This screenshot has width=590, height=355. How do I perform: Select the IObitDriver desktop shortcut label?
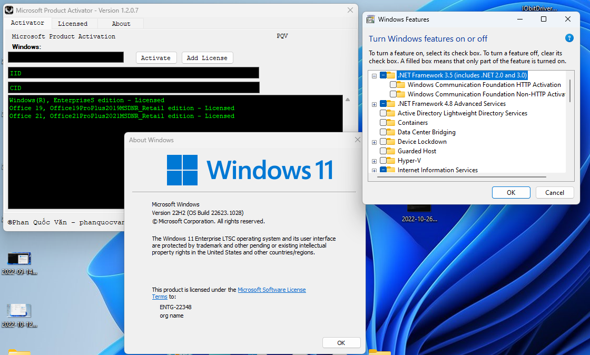coord(539,8)
